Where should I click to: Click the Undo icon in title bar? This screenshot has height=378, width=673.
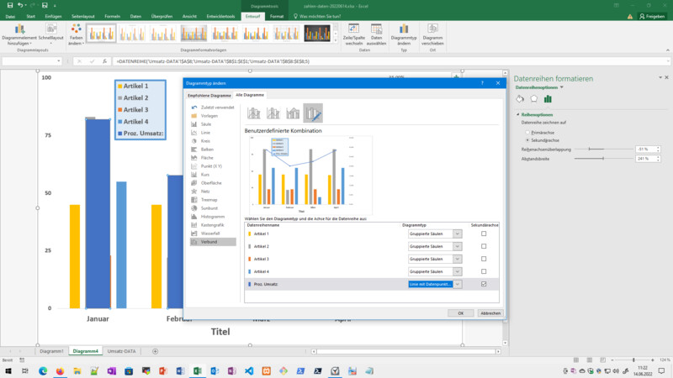(19, 6)
